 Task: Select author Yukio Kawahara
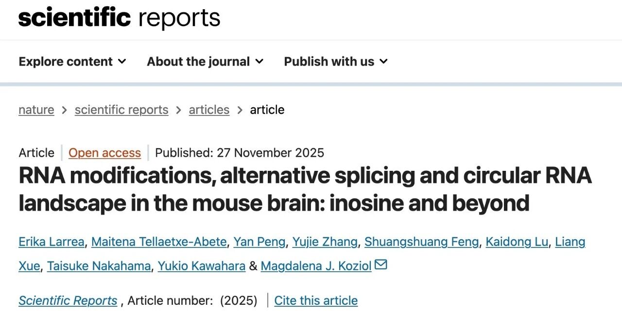pyautogui.click(x=201, y=266)
